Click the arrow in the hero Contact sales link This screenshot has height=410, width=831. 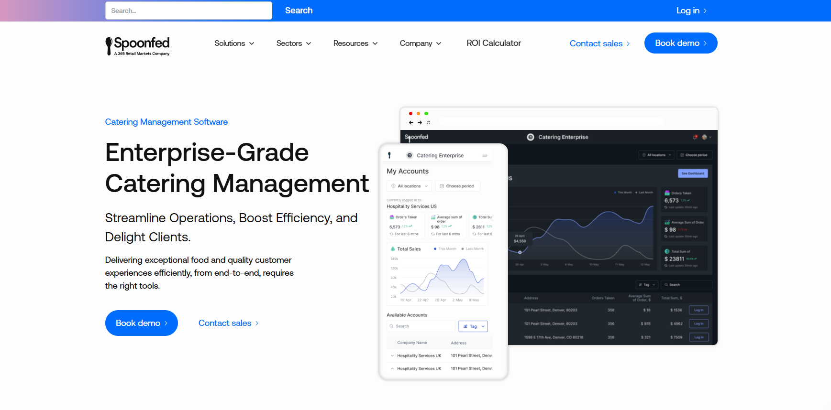[x=257, y=324]
